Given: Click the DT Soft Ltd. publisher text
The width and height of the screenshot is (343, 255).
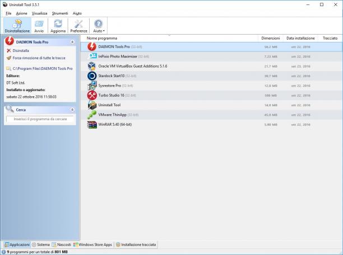Looking at the screenshot, I should click(x=16, y=83).
